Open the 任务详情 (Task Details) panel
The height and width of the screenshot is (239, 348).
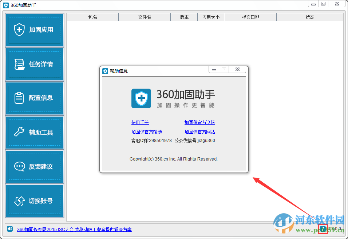click(x=34, y=64)
